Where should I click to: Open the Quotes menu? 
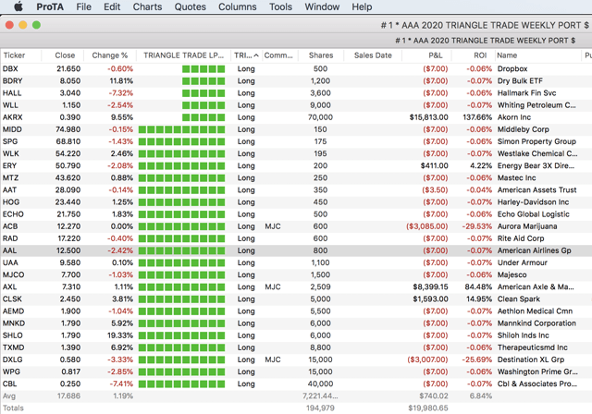point(190,6)
